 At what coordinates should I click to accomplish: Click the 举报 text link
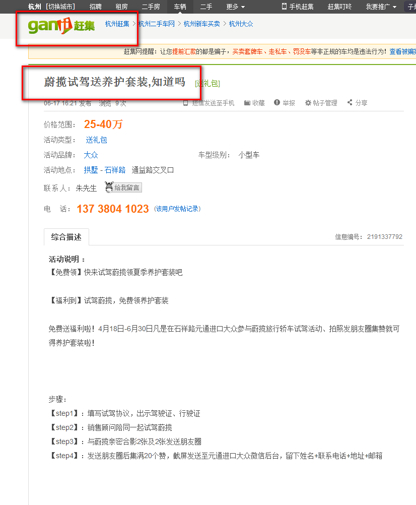coord(289,103)
